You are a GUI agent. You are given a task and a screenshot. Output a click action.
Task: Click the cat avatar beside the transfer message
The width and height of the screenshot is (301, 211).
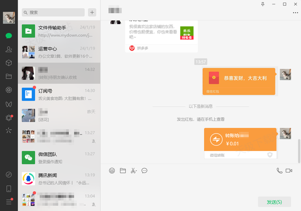tap(285, 133)
